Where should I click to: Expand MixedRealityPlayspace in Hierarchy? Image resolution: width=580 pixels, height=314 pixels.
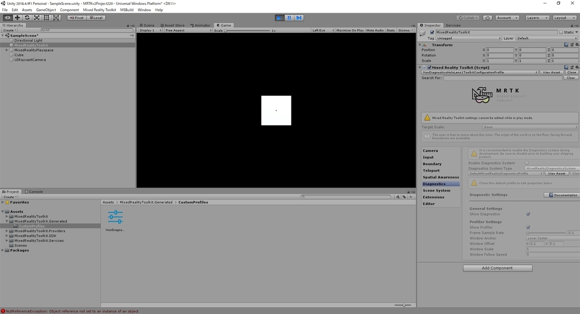point(7,50)
